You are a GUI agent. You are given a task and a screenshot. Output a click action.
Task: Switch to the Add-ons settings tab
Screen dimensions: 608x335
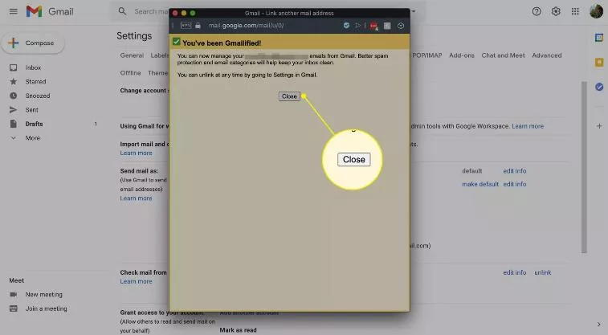click(462, 55)
